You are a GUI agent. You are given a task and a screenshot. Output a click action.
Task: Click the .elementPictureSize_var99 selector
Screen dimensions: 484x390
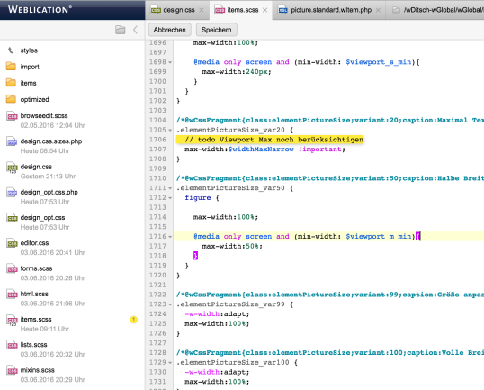[x=230, y=304]
